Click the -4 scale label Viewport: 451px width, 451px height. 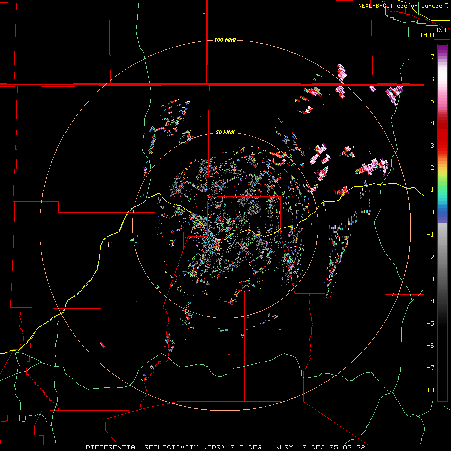coord(430,301)
